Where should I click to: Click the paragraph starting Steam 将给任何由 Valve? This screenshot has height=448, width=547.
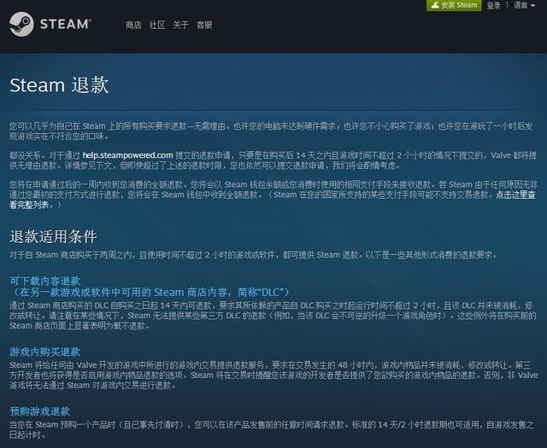(x=273, y=375)
